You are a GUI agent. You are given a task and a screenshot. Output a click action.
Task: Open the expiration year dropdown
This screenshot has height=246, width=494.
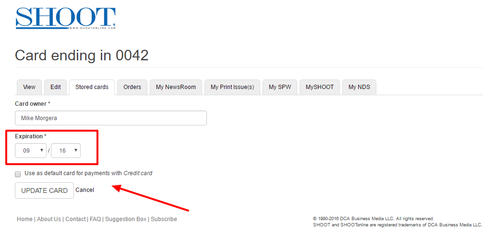coord(65,150)
